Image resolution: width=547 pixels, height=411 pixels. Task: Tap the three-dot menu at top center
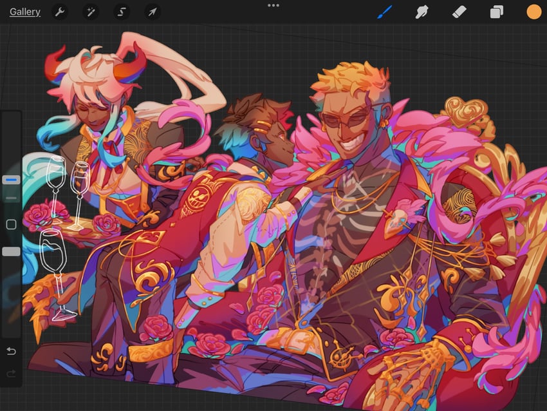point(273,5)
